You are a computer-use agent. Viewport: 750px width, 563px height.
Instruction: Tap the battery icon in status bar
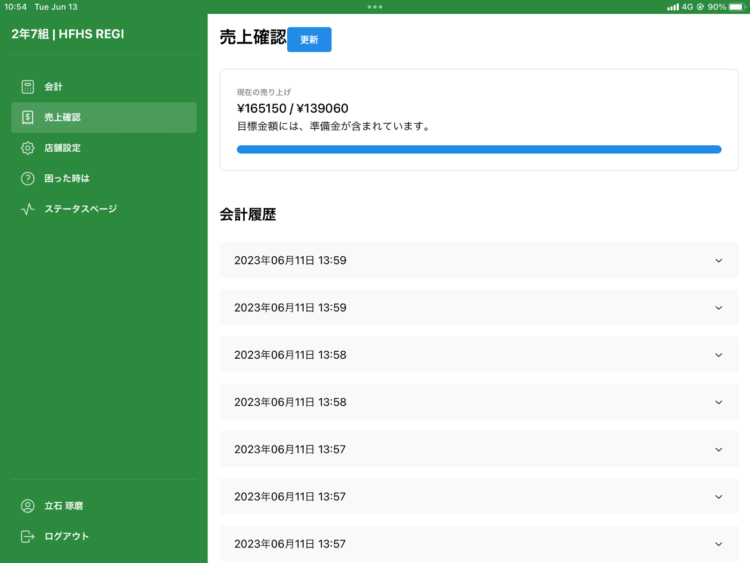[x=737, y=7]
